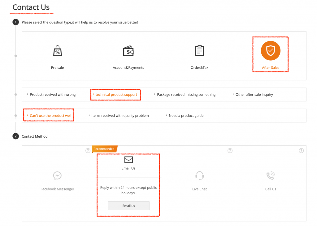317x227 pixels.
Task: Pick the Order&Tax clipboard icon
Action: (x=199, y=51)
